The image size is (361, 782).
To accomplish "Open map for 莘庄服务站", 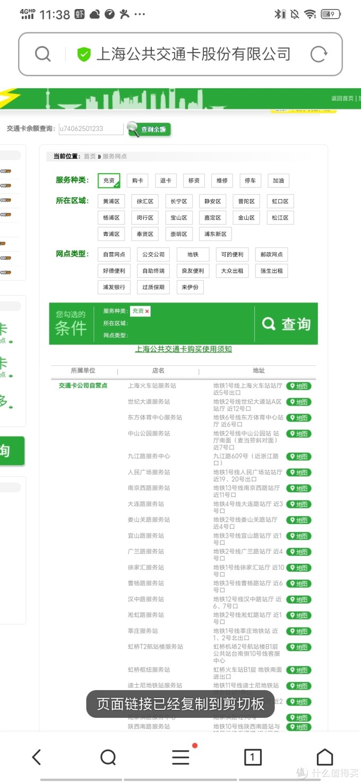I will pyautogui.click(x=299, y=631).
